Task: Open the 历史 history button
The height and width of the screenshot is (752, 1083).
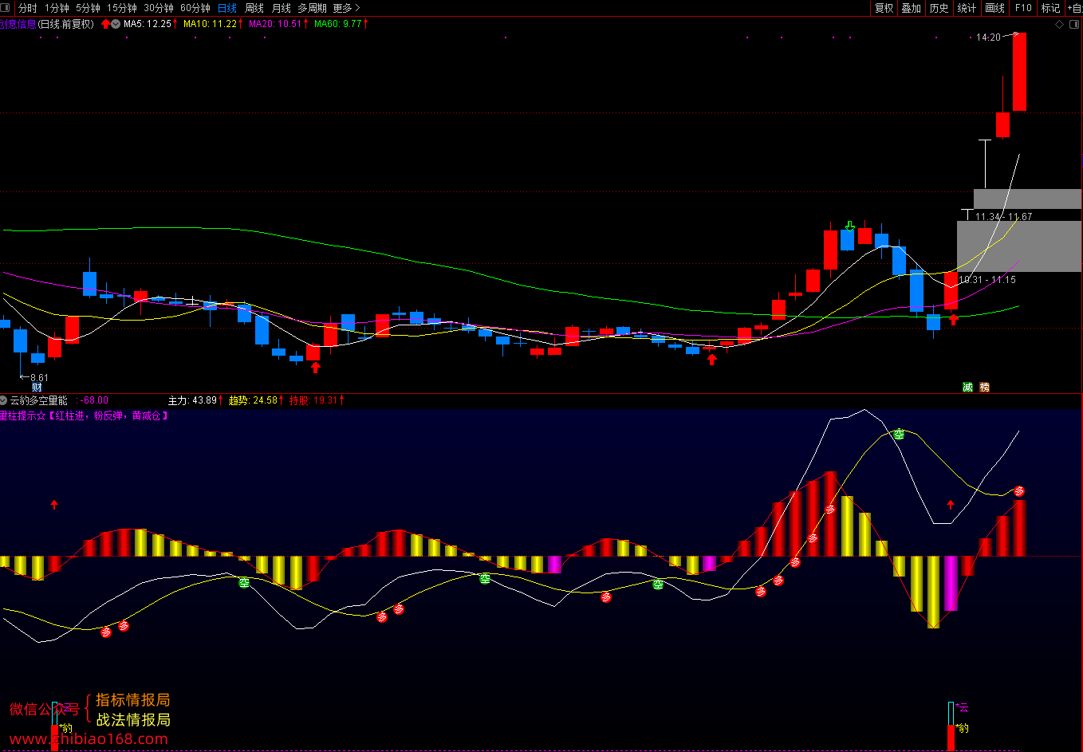Action: click(x=939, y=8)
